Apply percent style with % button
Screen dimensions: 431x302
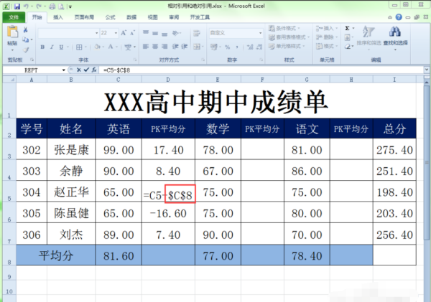click(x=227, y=47)
